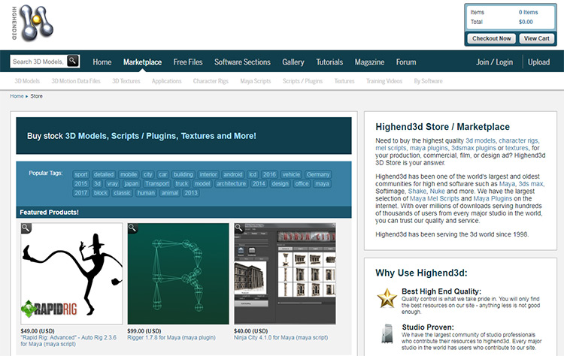Click the Nuke software link
The width and height of the screenshot is (564, 356).
[x=438, y=191]
